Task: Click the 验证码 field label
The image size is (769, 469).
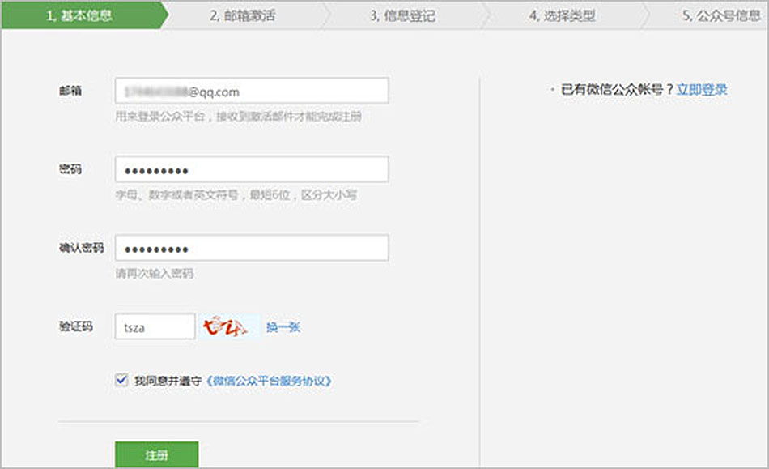Action: point(75,326)
